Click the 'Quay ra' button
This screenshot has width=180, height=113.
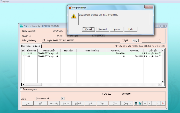click(x=127, y=103)
